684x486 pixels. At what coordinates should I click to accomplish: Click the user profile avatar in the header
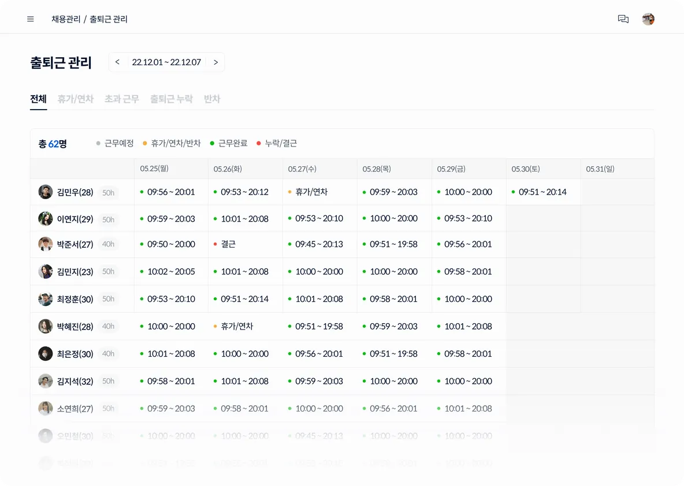tap(648, 19)
